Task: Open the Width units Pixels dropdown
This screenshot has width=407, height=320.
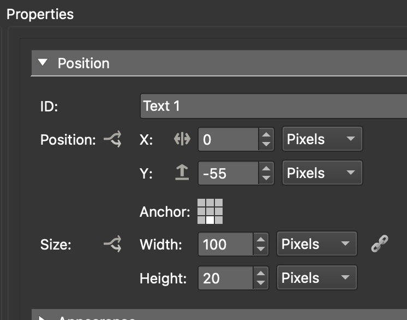Action: 316,244
